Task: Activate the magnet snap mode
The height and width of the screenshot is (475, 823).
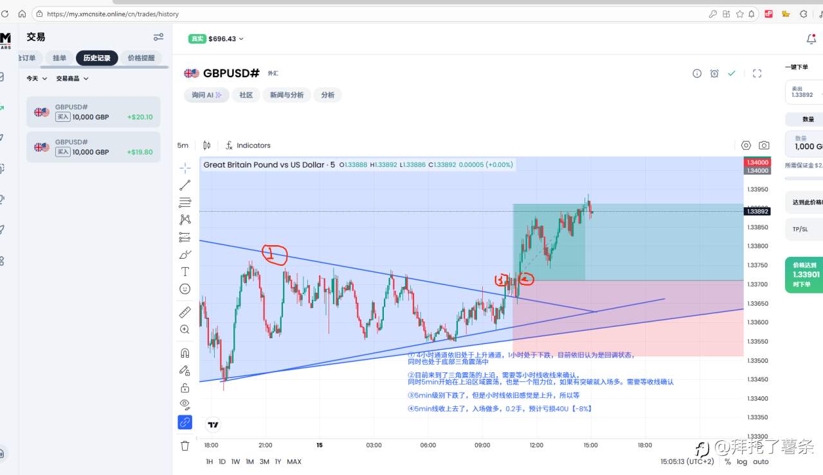Action: 185,353
